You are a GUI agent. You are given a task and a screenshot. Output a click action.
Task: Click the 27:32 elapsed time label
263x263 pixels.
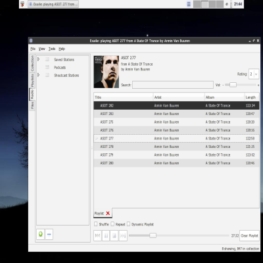point(235,236)
